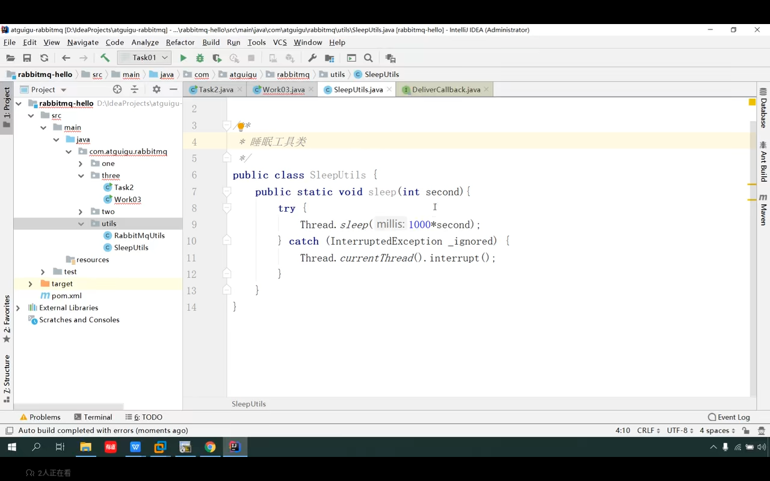Run with coverage icon

pyautogui.click(x=217, y=58)
